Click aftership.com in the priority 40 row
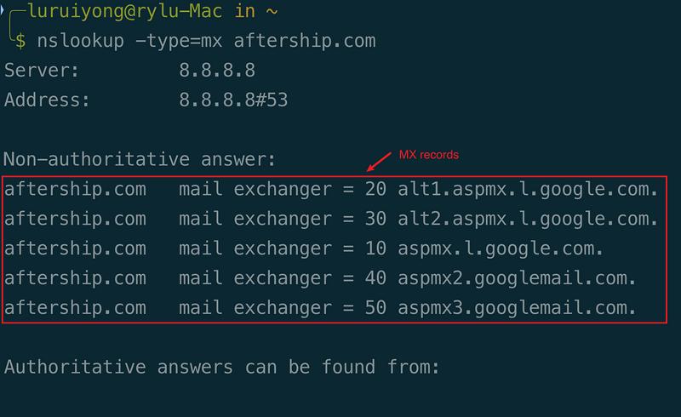The width and height of the screenshot is (681, 417). coord(75,278)
